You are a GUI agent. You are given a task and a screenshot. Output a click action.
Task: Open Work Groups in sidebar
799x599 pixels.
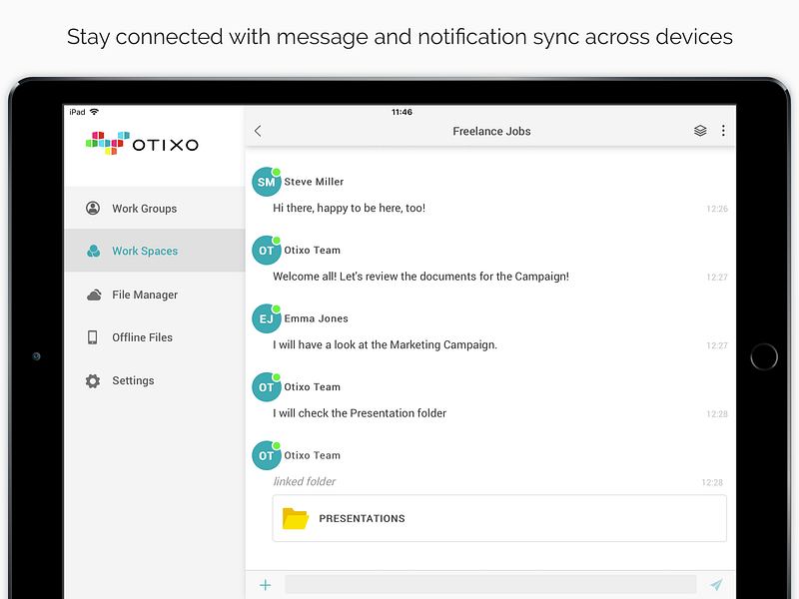tap(155, 209)
